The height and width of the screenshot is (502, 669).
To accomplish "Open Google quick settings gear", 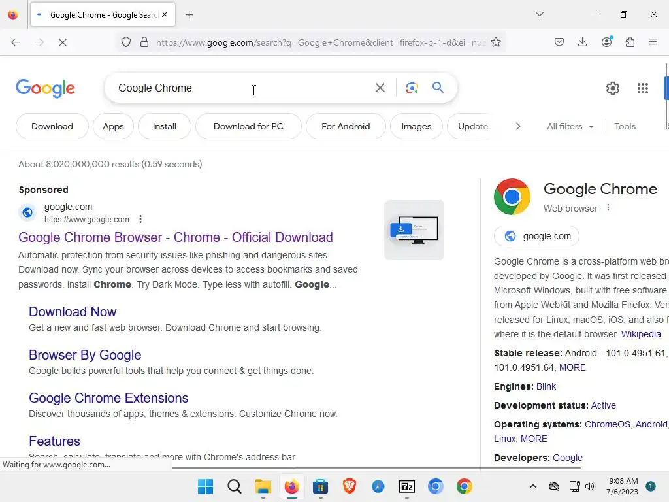I will 613,88.
